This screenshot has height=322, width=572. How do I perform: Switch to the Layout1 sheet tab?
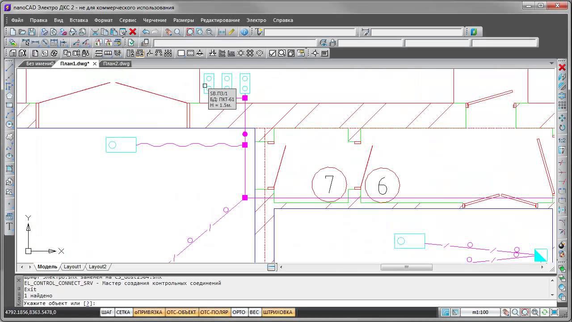(72, 267)
